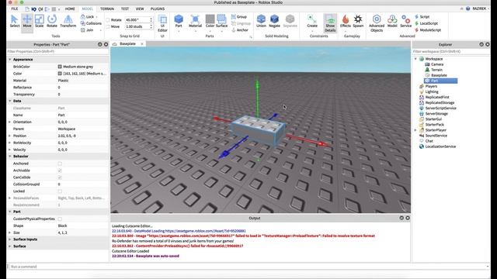
Task: Select Terrain in Explorer
Action: 436,70
